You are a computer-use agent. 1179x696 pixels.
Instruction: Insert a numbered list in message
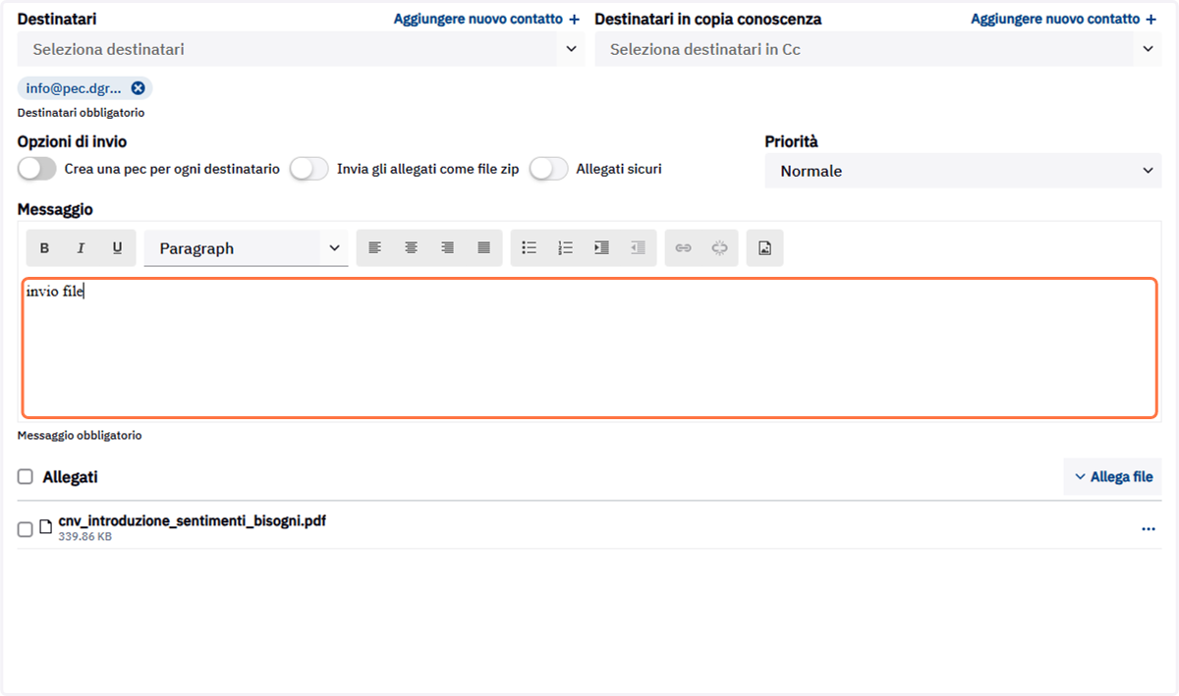click(x=565, y=248)
